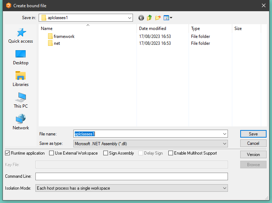Select Desktop in the places bar
The image size is (272, 203).
[x=21, y=57]
